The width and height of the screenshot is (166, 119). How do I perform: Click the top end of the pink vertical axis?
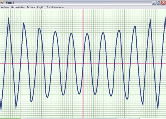pos(83,10)
